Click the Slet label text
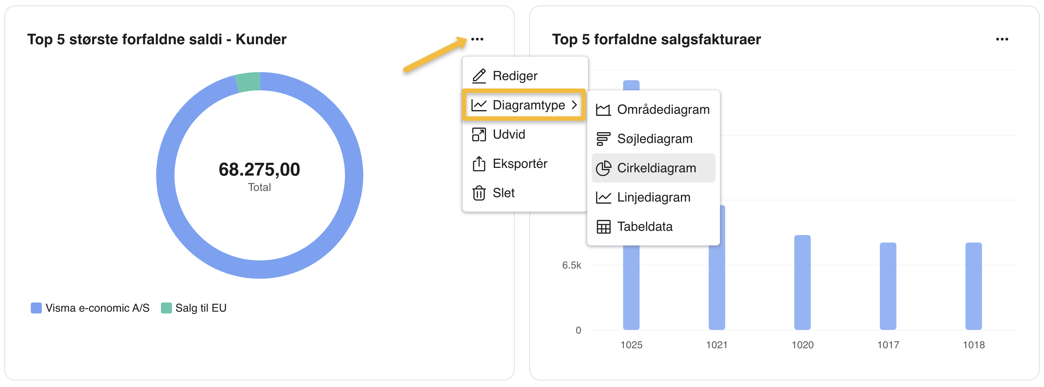 pyautogui.click(x=503, y=193)
